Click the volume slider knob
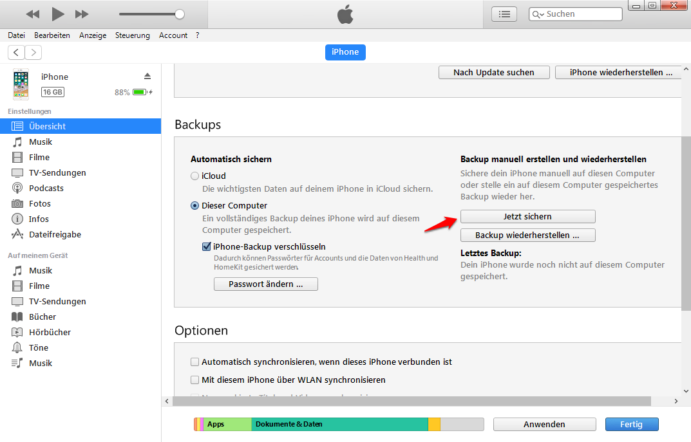This screenshot has height=442, width=691. 180,14
